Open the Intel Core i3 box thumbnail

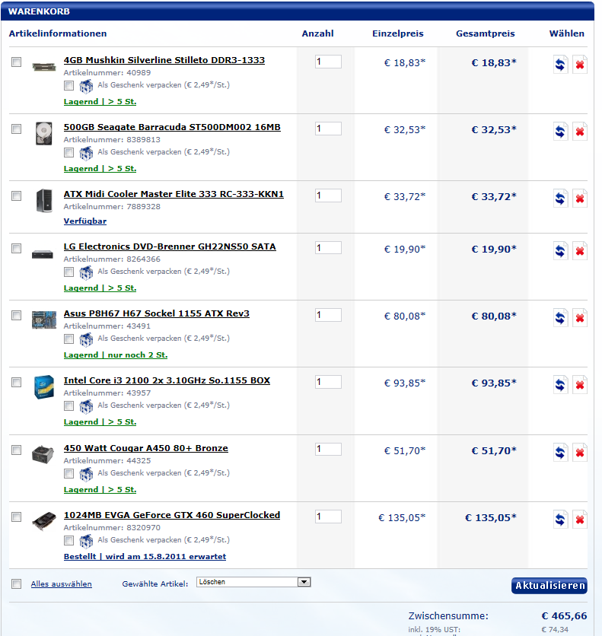(x=44, y=387)
